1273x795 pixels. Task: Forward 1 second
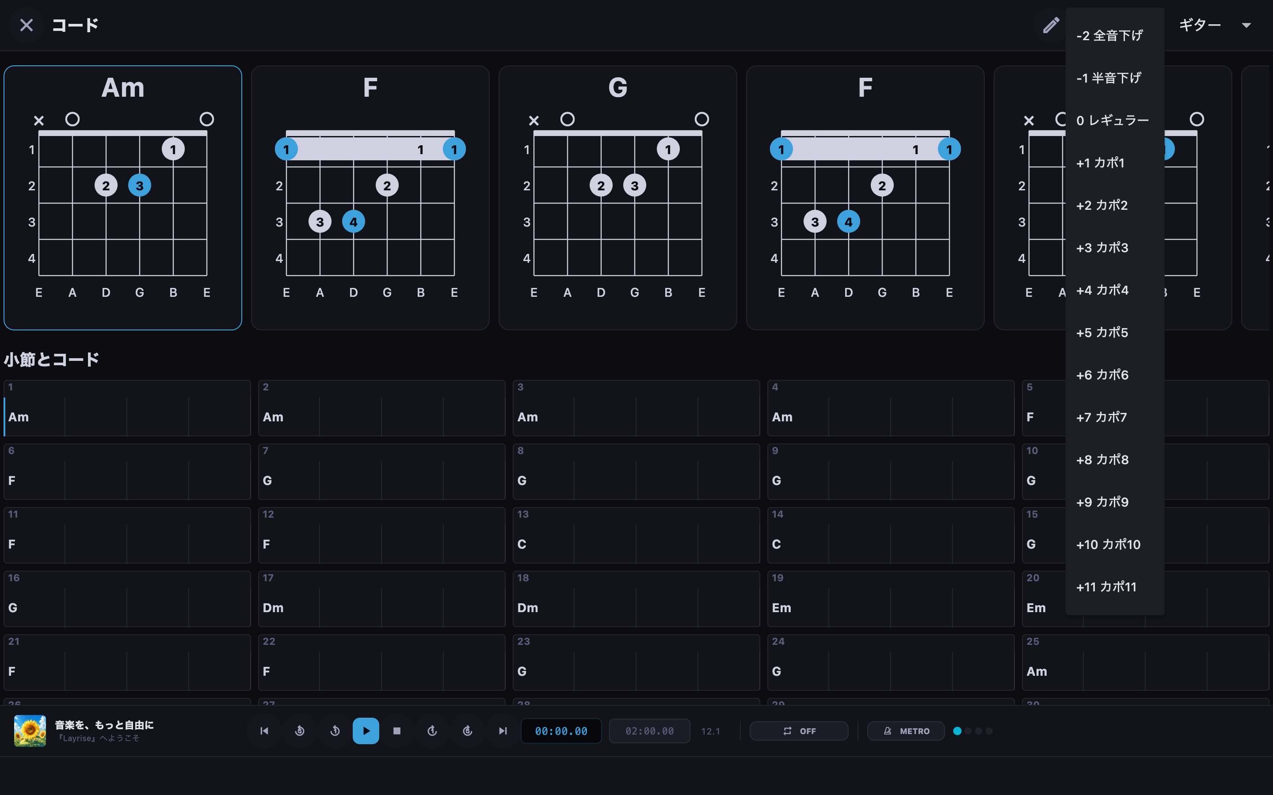[x=432, y=731]
